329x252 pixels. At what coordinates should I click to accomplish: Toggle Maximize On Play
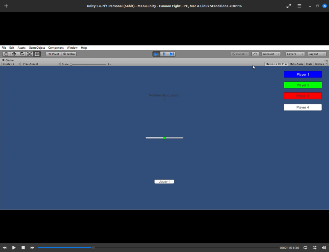pos(276,64)
